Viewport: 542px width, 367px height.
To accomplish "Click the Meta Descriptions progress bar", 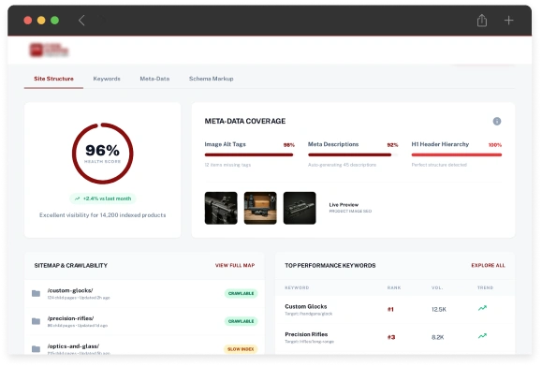I will click(x=353, y=154).
